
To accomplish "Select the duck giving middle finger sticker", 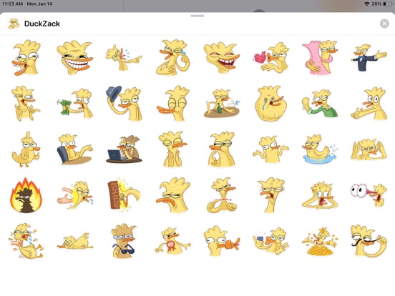I will pos(26,149).
